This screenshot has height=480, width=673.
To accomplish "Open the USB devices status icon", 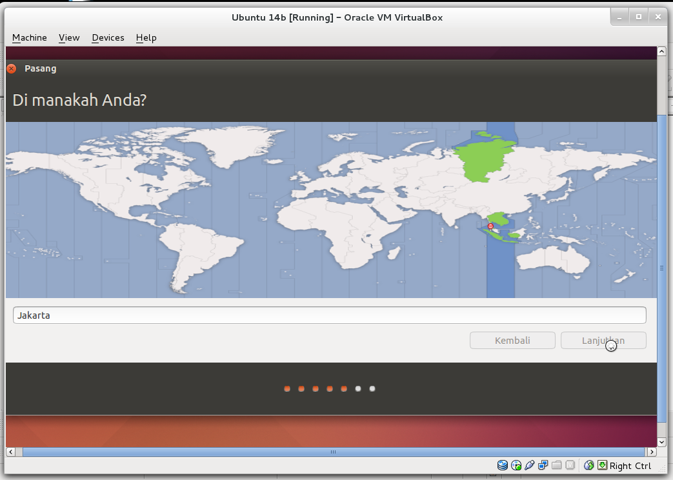I will (x=530, y=465).
